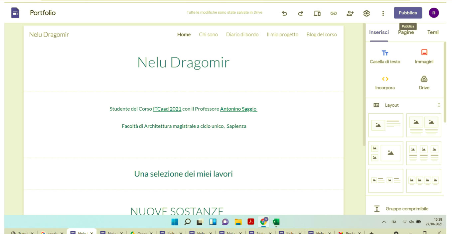Insert a text box (Casella di testo)
Screen dimensions: 452x234
385,57
